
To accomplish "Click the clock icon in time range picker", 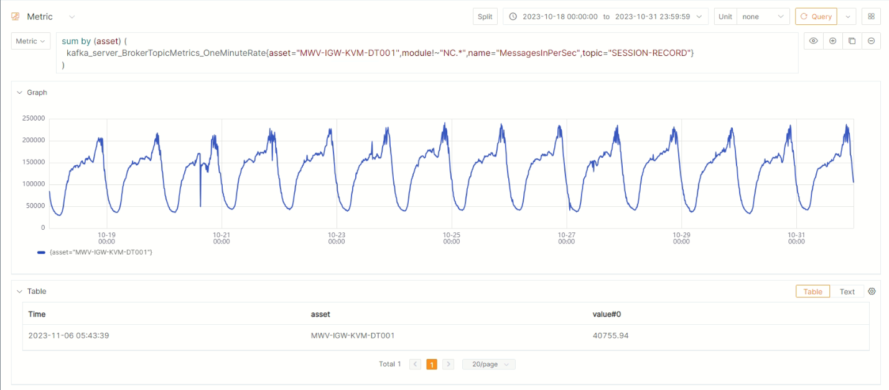I will point(513,17).
